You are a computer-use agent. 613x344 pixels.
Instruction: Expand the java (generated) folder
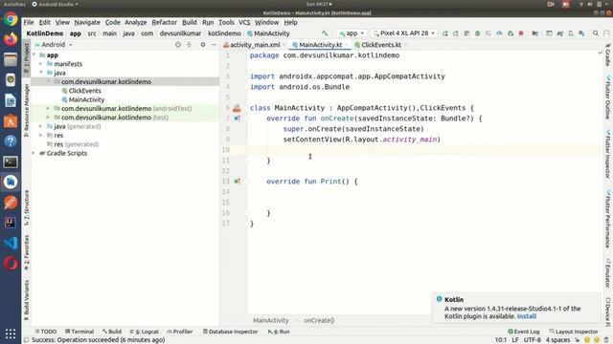41,126
